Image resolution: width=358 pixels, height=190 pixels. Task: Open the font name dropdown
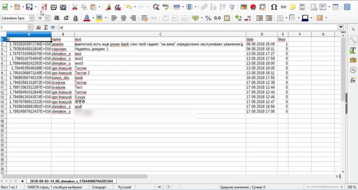click(32, 18)
